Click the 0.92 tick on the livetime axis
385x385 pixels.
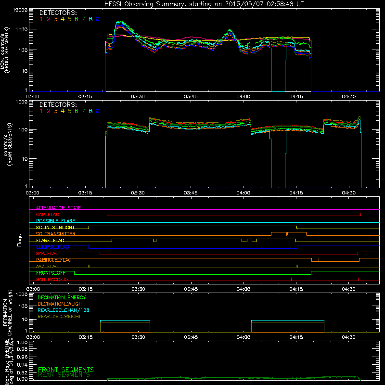(x=23, y=372)
